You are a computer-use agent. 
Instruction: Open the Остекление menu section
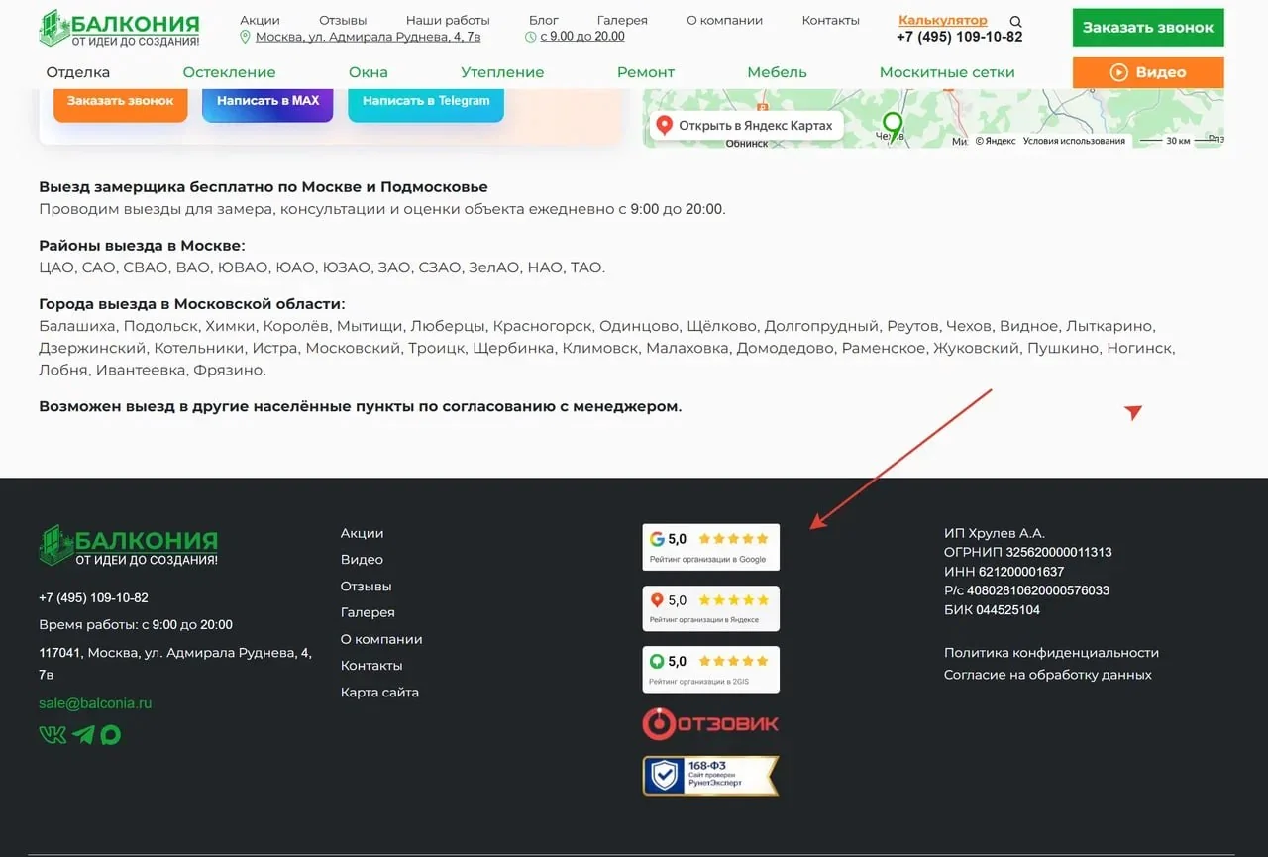[229, 72]
